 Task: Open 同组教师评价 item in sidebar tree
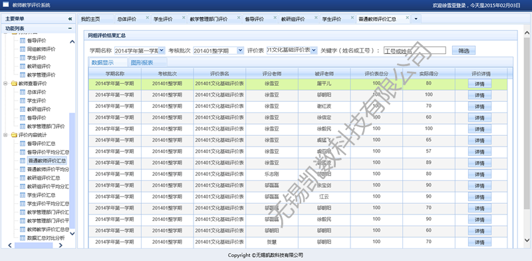point(41,49)
